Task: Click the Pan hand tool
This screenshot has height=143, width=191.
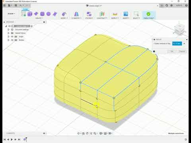Action: 87,133
